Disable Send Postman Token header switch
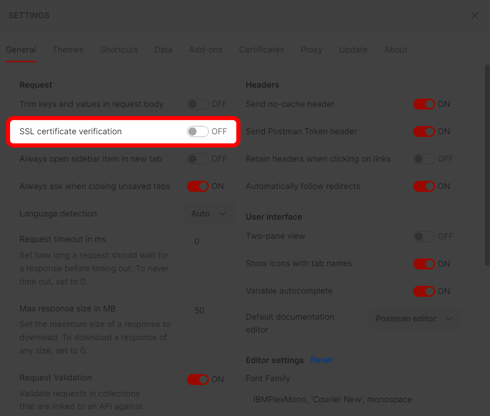 tap(424, 132)
